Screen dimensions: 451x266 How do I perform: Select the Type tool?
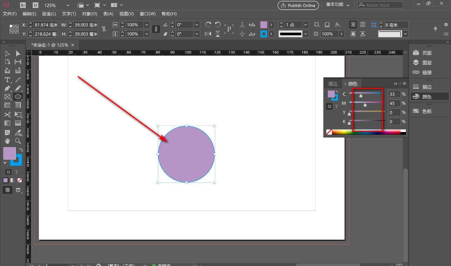7,80
